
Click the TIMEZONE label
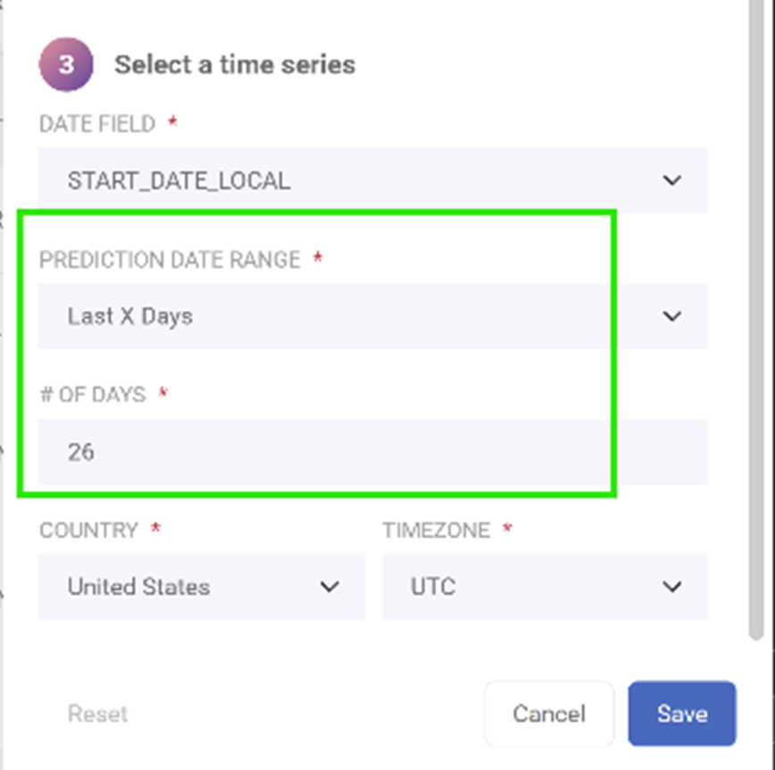pyautogui.click(x=437, y=531)
